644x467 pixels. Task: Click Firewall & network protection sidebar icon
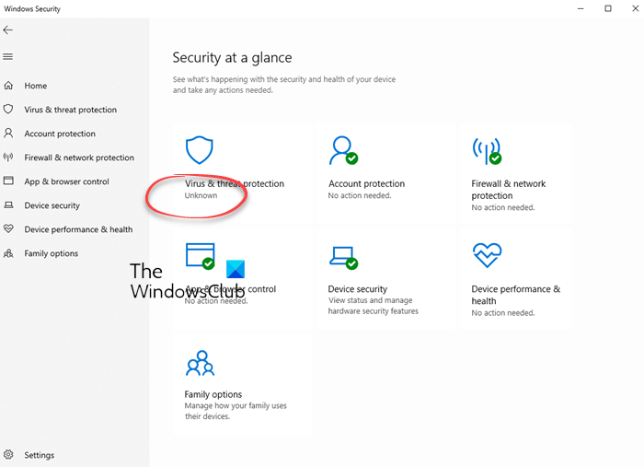8,158
